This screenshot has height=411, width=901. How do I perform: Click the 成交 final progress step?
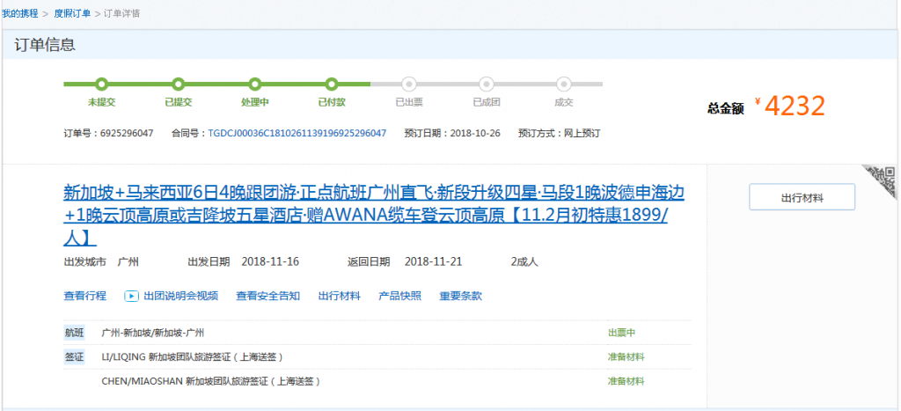point(563,84)
